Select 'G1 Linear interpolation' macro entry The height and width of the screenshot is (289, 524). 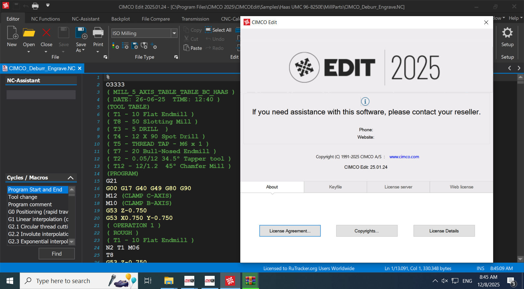coord(37,219)
